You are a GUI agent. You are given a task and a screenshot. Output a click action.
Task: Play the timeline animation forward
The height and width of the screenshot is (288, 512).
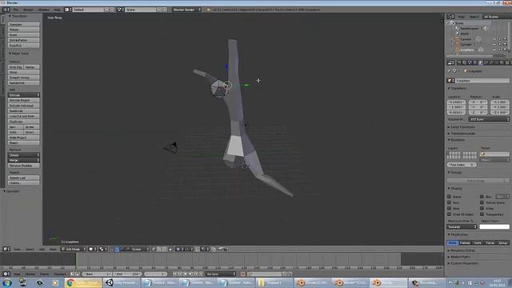click(190, 274)
